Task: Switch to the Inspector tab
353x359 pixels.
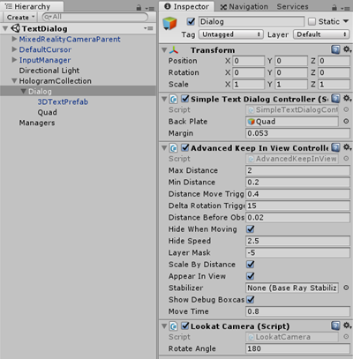Action: 187,6
